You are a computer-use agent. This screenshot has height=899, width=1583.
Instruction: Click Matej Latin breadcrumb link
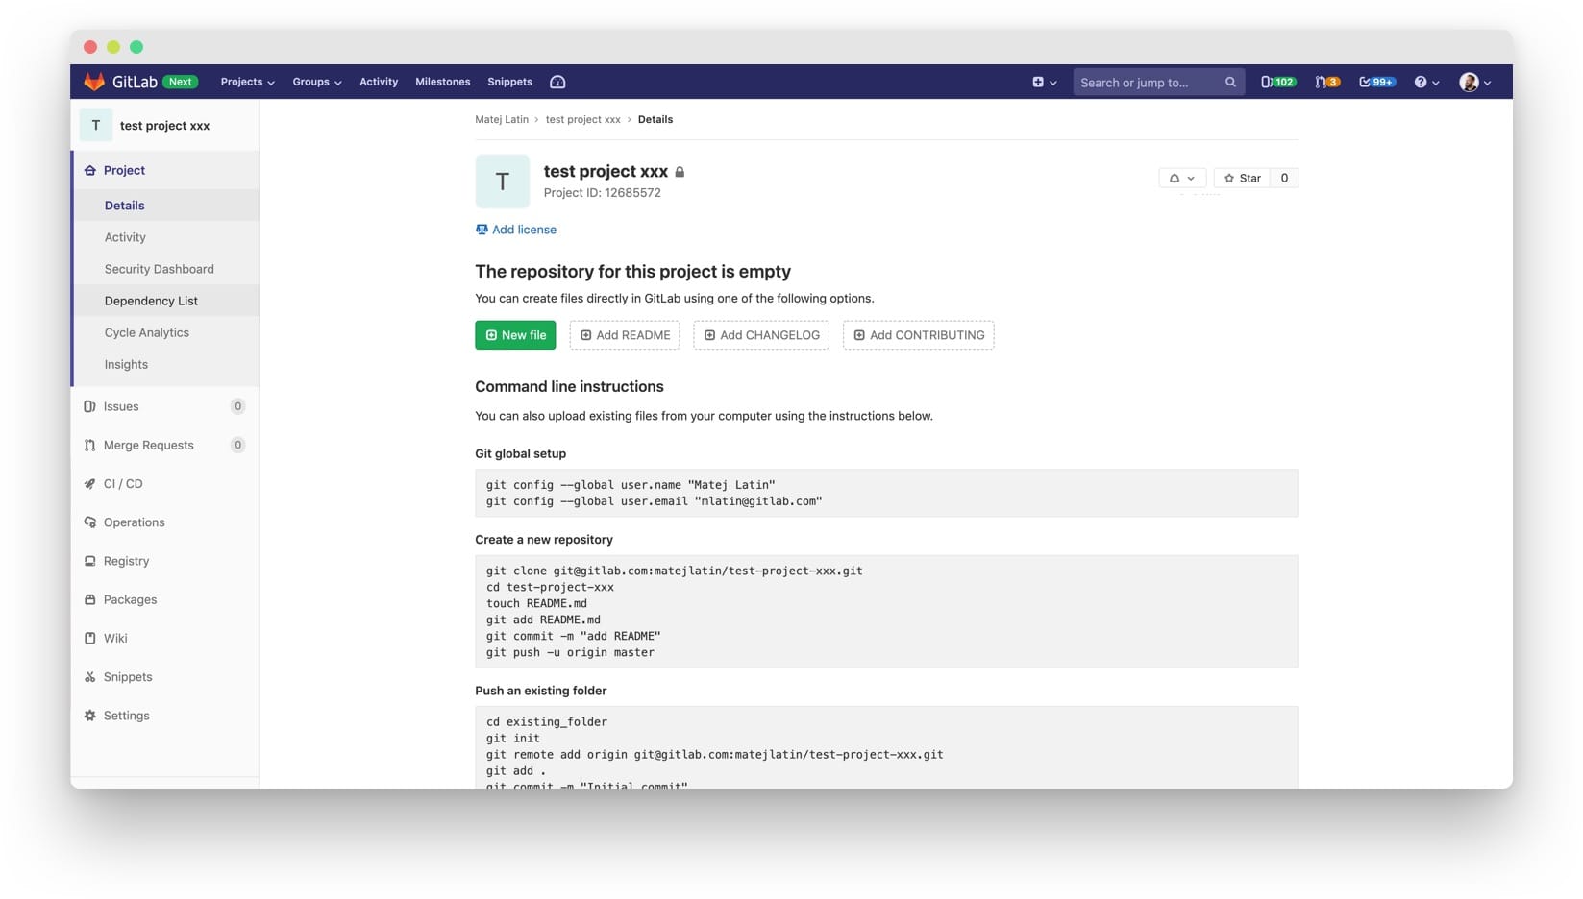click(502, 119)
